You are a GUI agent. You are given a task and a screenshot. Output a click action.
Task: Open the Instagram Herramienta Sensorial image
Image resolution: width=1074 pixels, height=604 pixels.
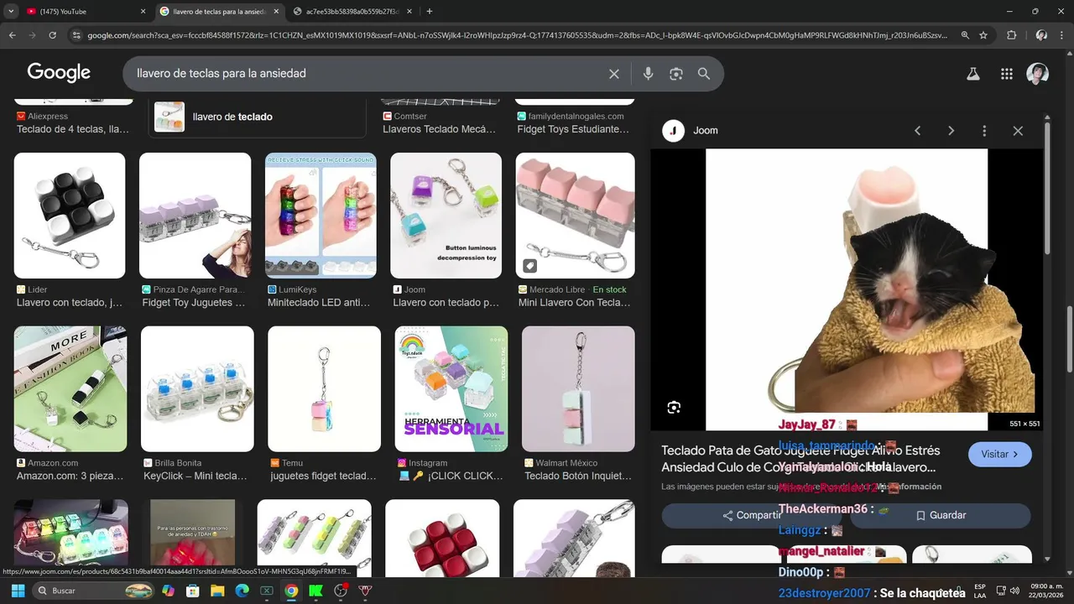click(x=451, y=389)
